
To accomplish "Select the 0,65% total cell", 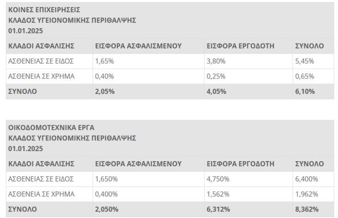I will 305,76.
